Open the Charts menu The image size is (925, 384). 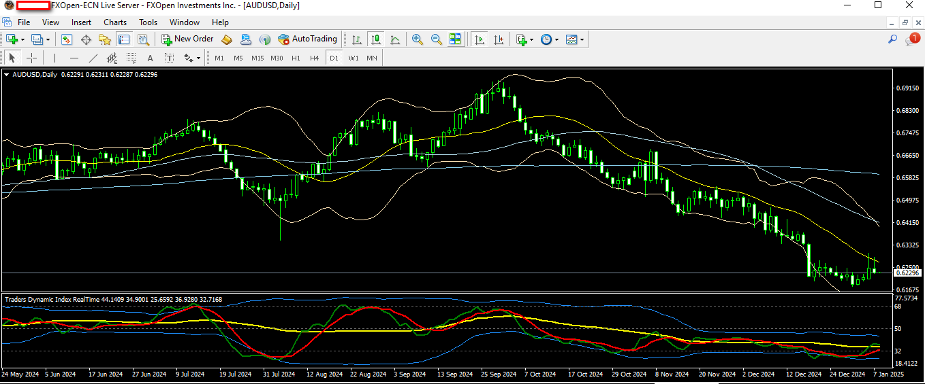115,22
